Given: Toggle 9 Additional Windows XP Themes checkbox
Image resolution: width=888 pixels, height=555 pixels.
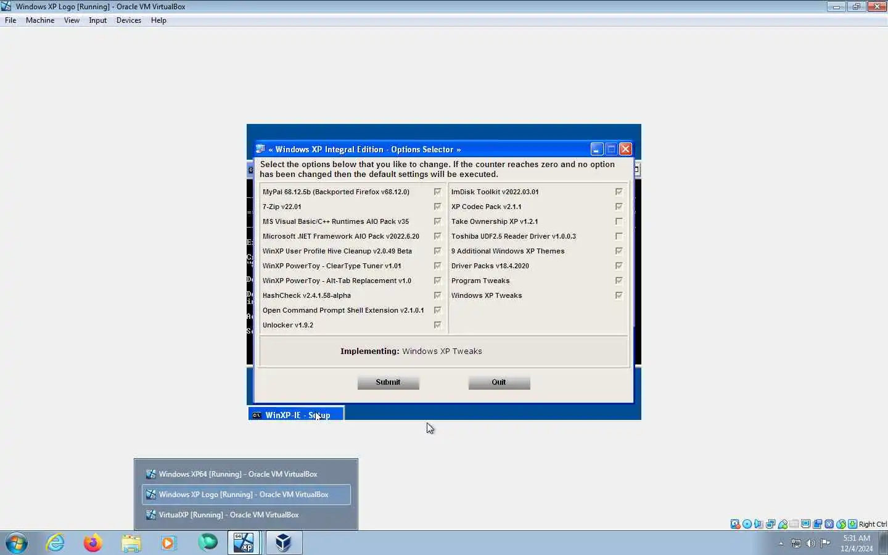Looking at the screenshot, I should 619,251.
